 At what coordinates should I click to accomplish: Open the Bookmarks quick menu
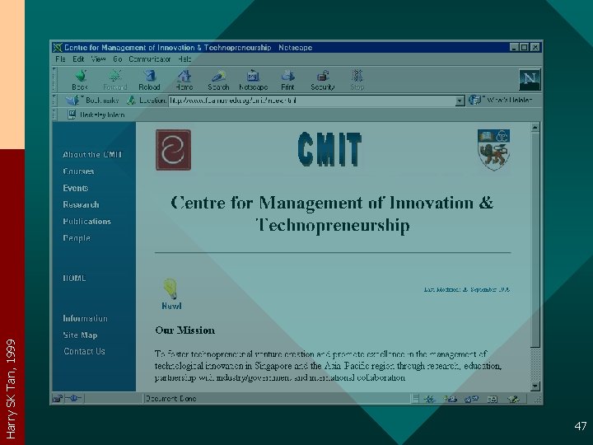[93, 101]
